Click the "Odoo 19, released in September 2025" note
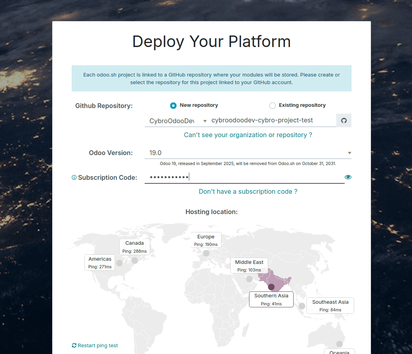412x354 pixels. tap(248, 163)
